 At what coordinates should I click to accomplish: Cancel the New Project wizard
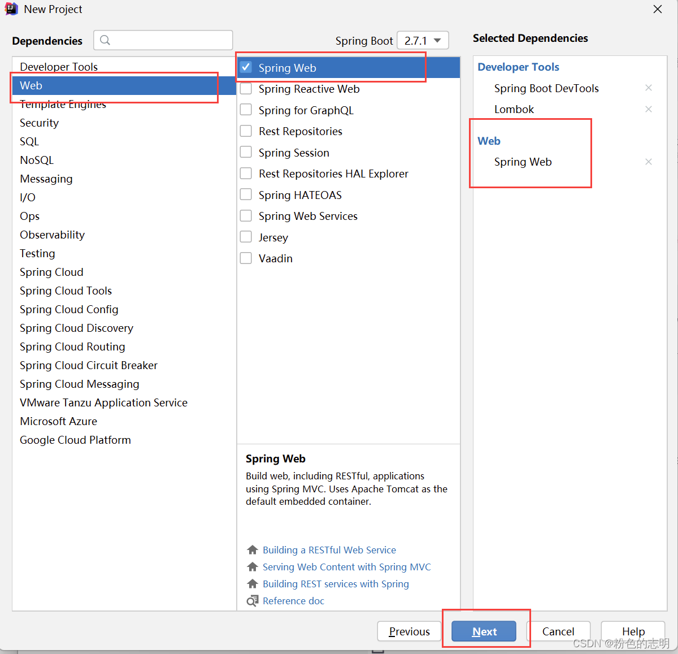point(558,631)
